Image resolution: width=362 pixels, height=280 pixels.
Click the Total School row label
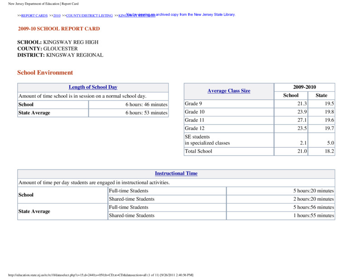coord(198,151)
